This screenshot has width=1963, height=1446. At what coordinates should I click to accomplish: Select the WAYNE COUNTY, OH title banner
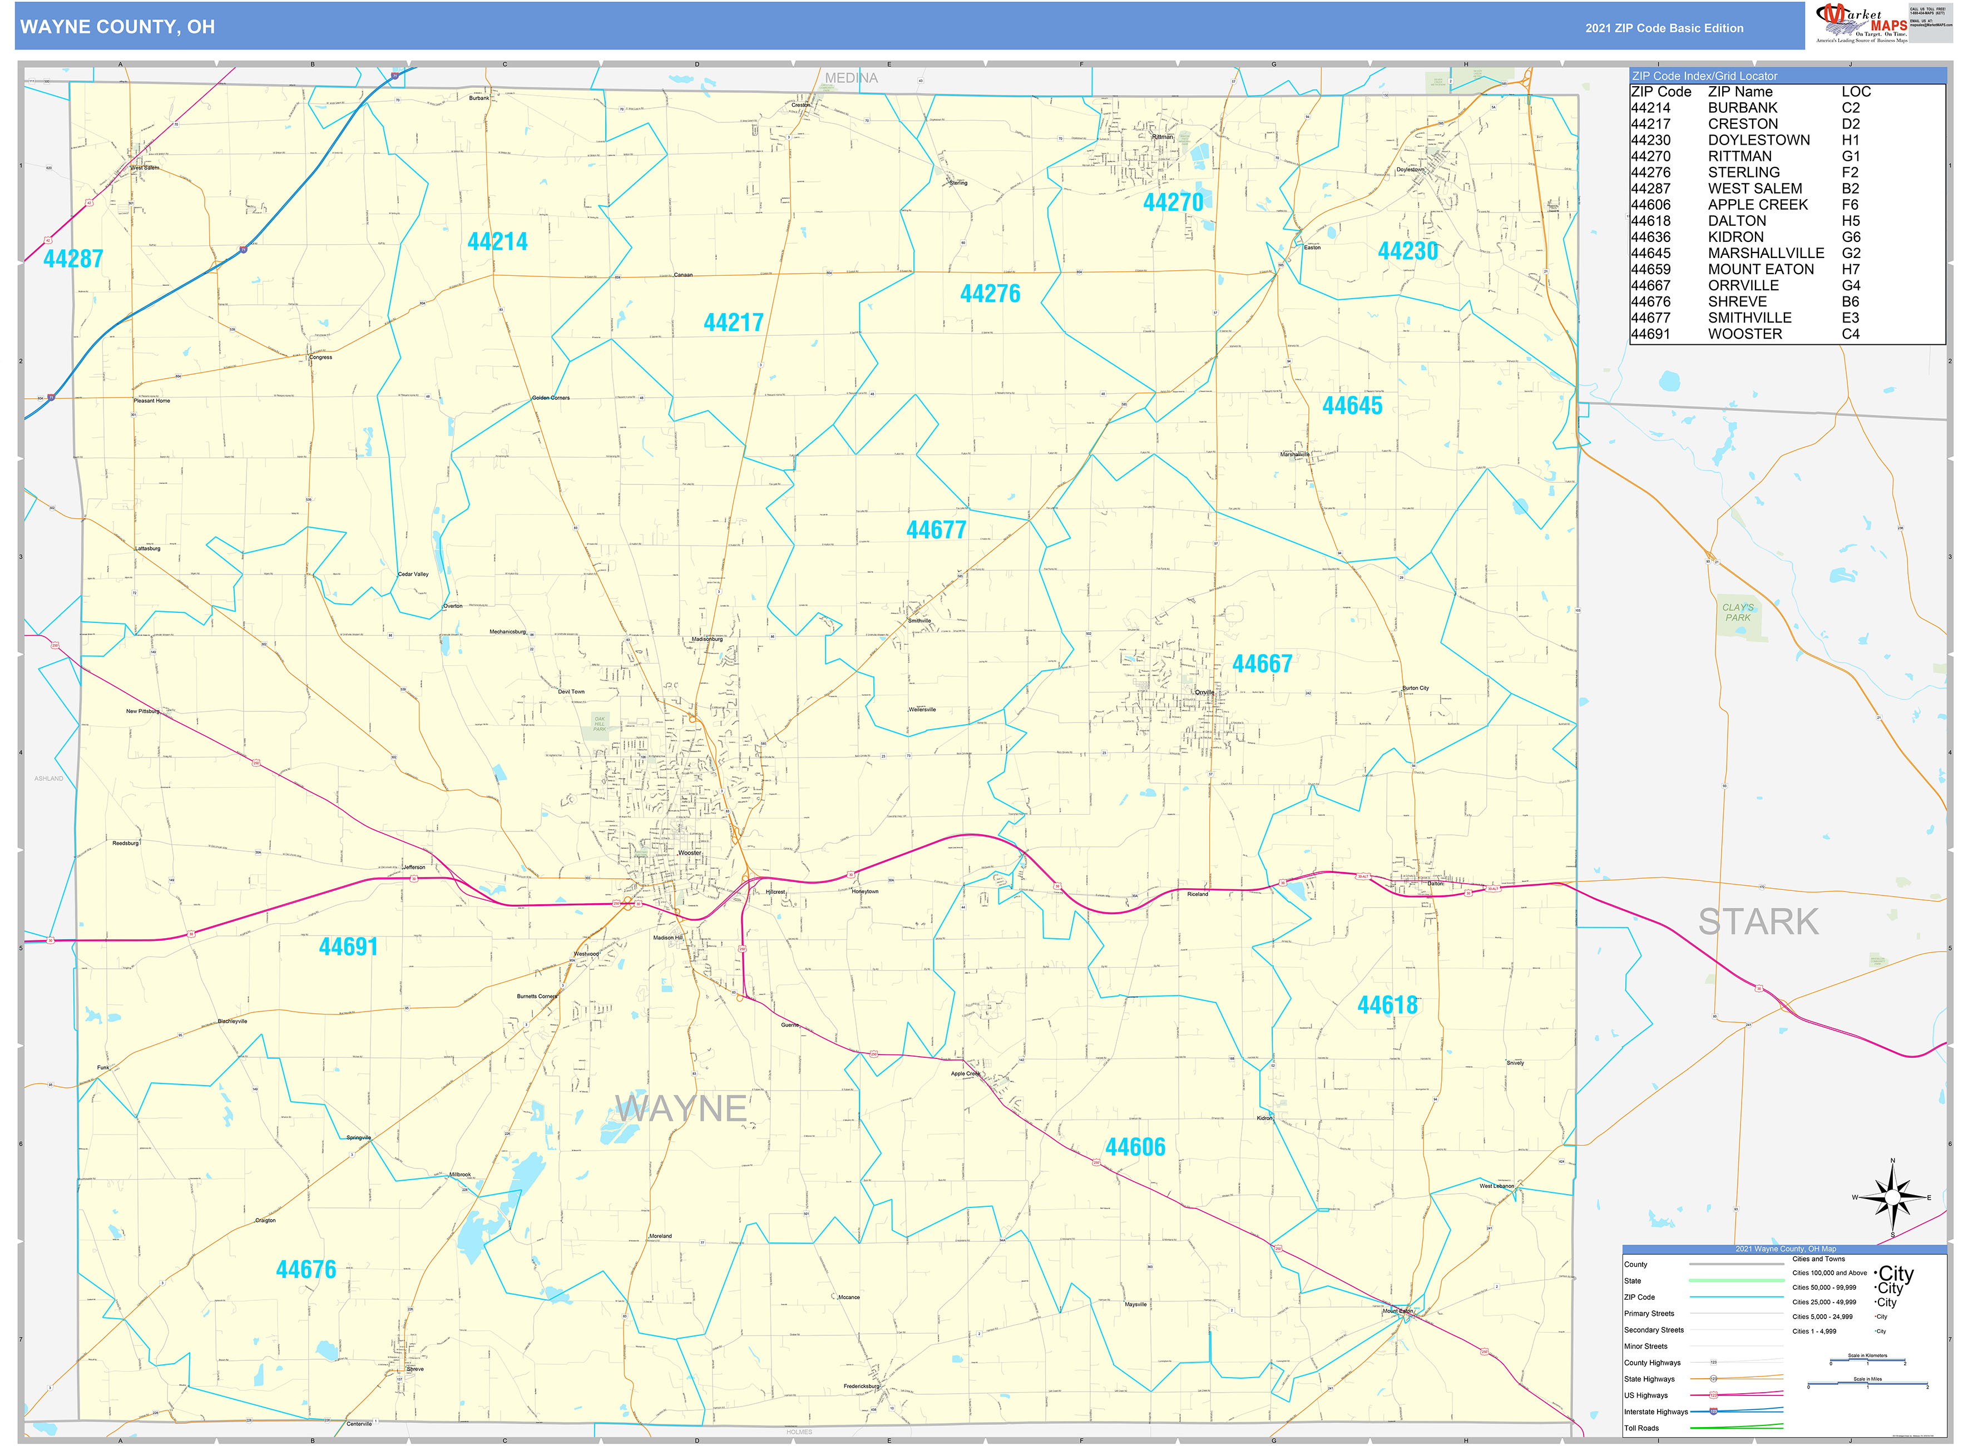[x=118, y=27]
